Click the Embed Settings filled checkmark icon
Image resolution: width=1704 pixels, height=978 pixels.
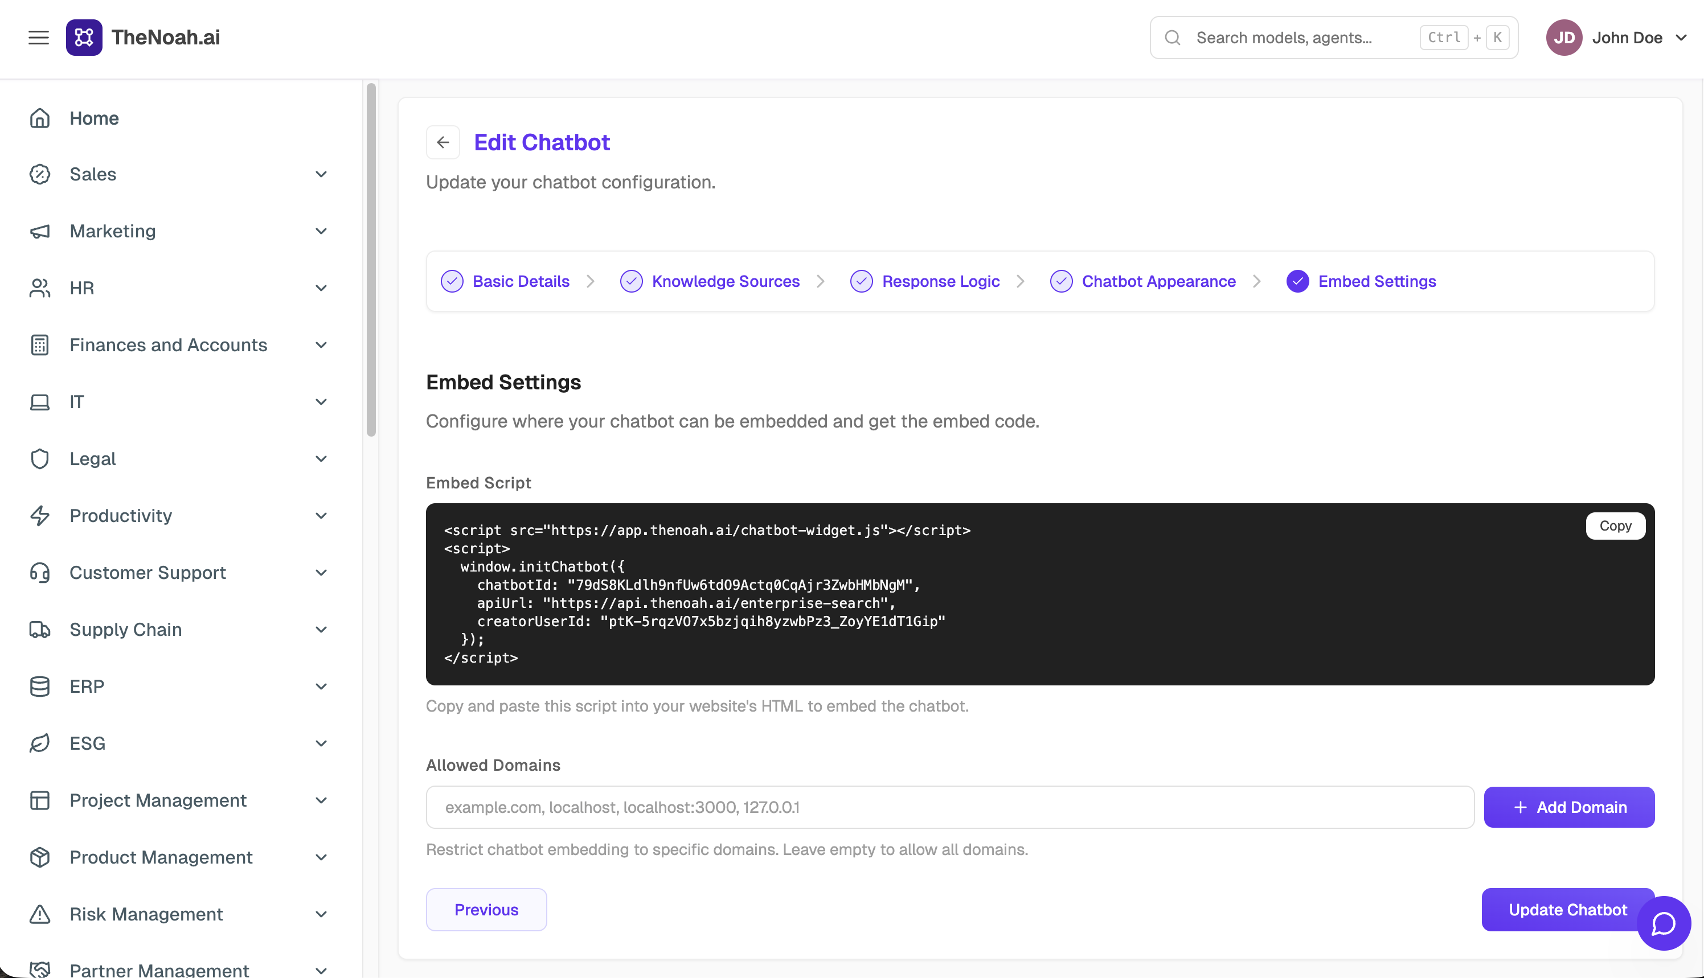click(x=1297, y=281)
